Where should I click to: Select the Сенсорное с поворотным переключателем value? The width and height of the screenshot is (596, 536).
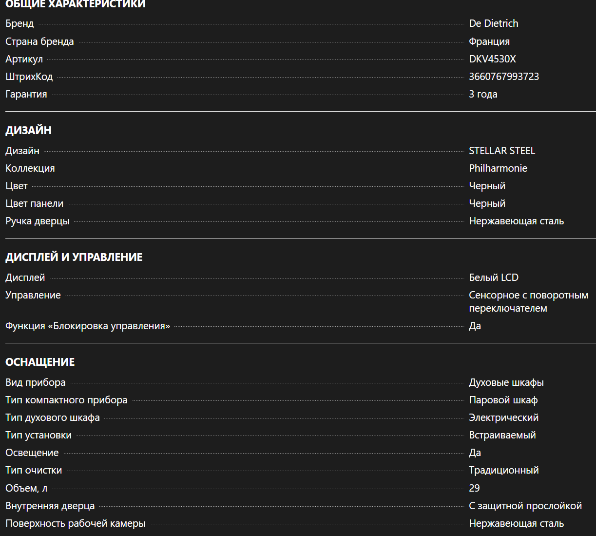(528, 301)
